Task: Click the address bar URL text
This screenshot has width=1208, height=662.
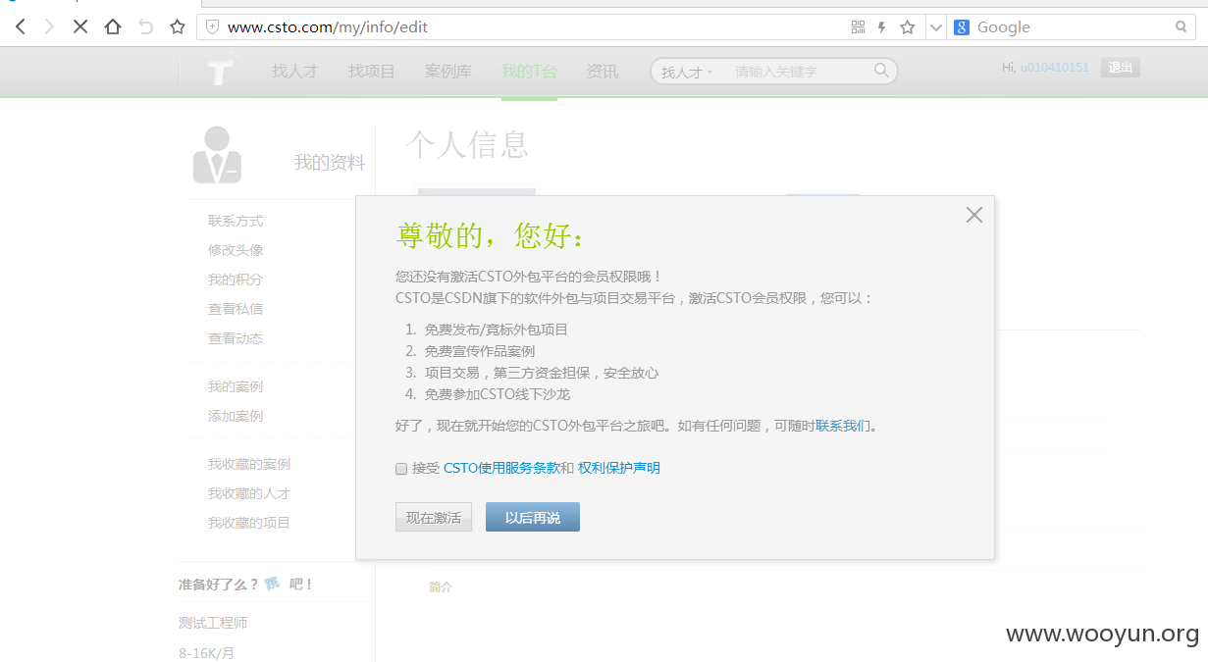Action: (328, 27)
